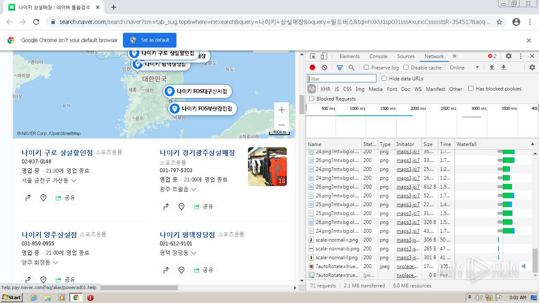Viewport: 539px width, 303px height.
Task: Click the Windows Start button
Action: (11, 298)
